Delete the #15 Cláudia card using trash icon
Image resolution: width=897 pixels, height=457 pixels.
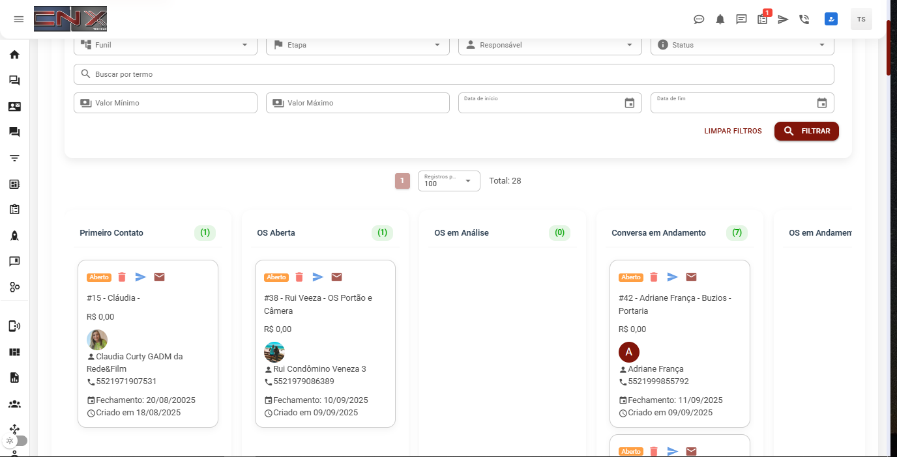click(122, 277)
